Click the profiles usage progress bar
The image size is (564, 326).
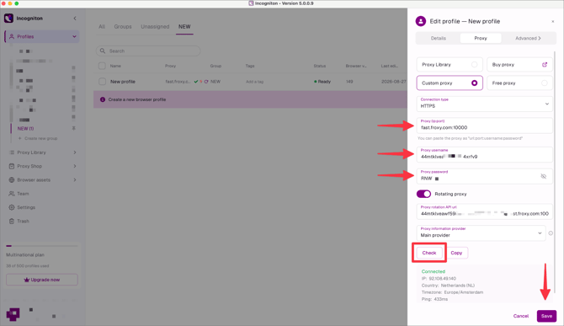42,246
